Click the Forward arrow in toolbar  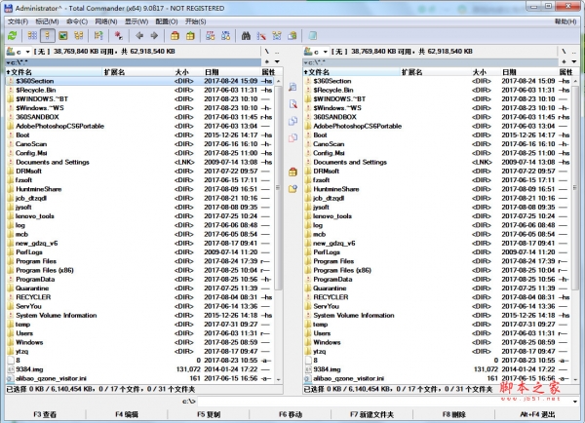[x=154, y=35]
